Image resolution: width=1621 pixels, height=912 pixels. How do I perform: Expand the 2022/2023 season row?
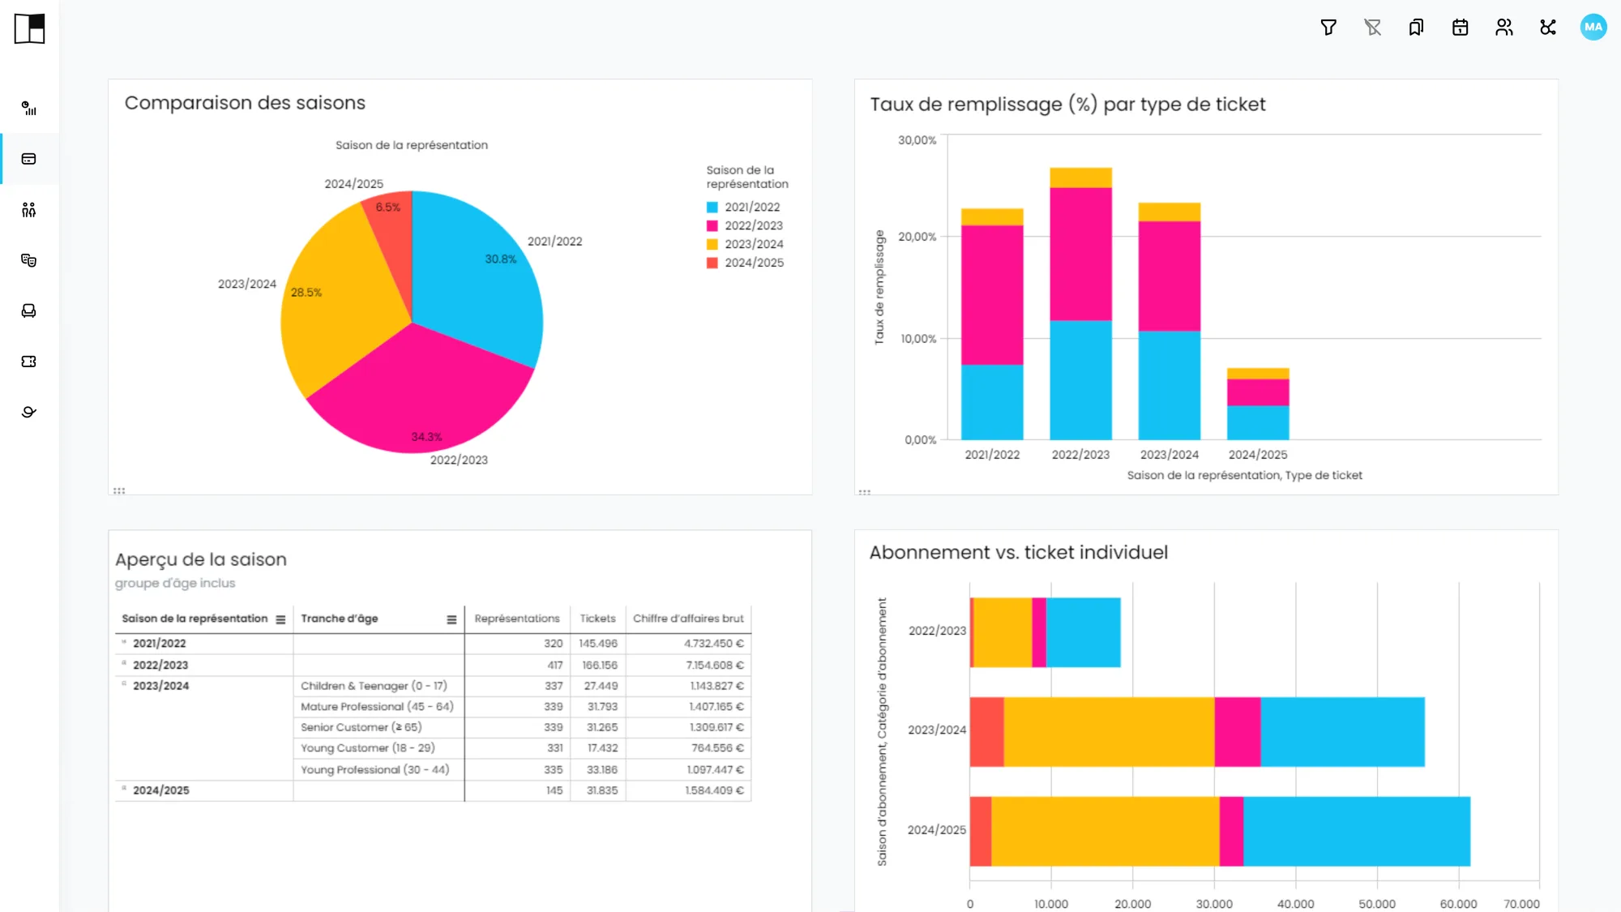(124, 663)
